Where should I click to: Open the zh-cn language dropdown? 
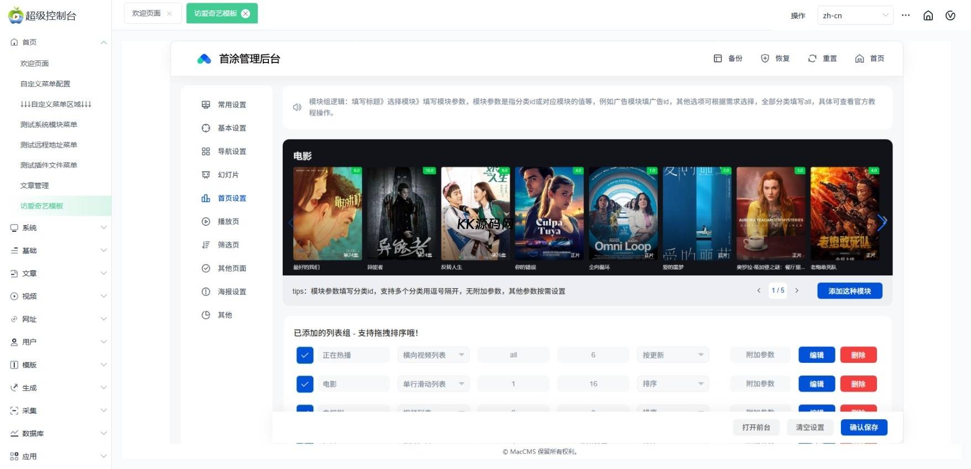click(x=855, y=15)
